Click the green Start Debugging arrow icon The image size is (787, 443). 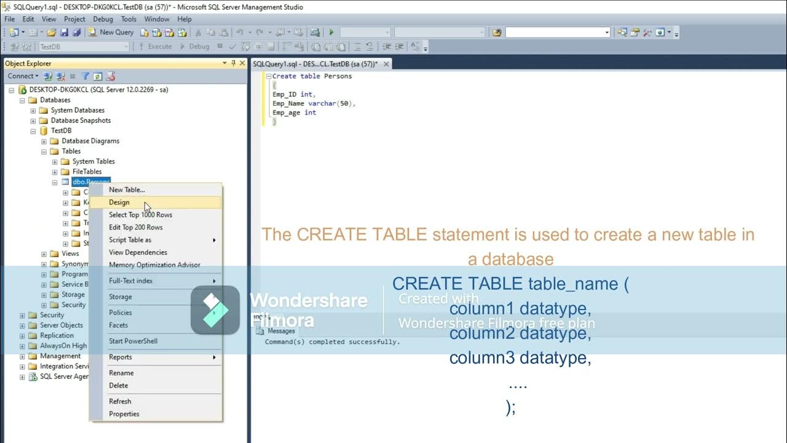(x=331, y=32)
